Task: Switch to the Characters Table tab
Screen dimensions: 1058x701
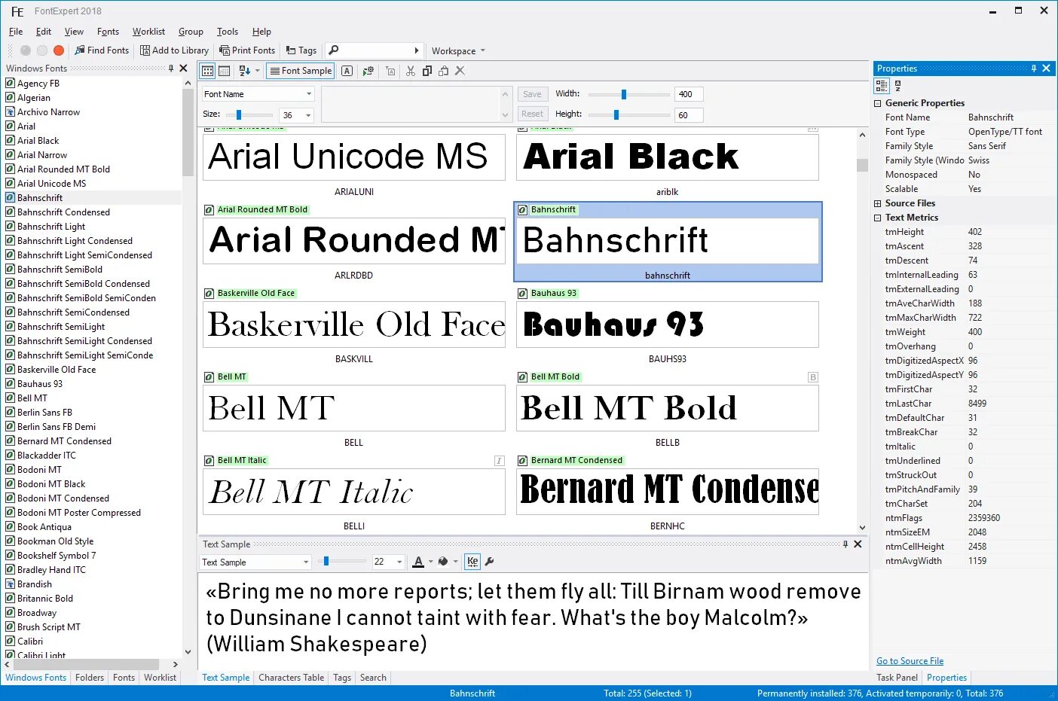Action: pos(291,678)
